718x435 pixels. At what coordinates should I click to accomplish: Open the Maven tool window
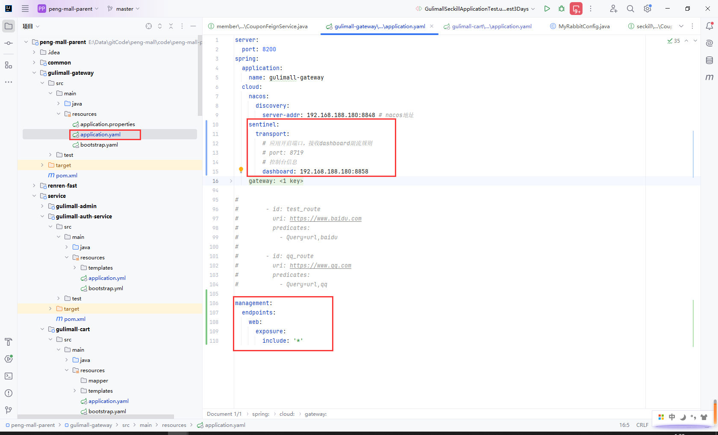coord(709,77)
